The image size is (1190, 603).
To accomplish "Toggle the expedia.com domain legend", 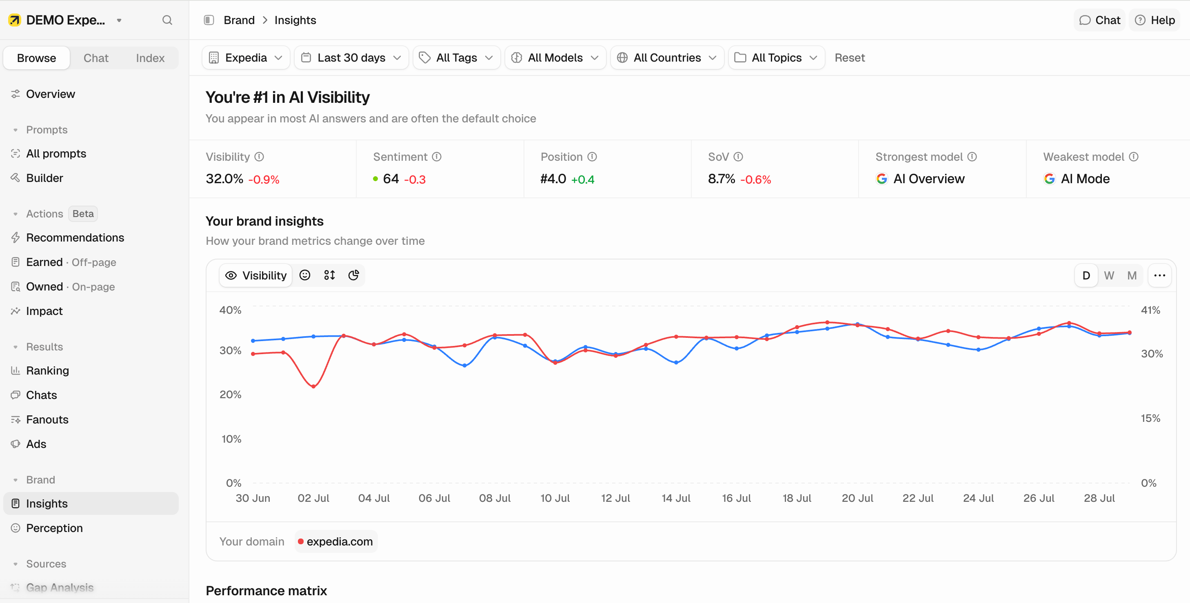I will [336, 541].
